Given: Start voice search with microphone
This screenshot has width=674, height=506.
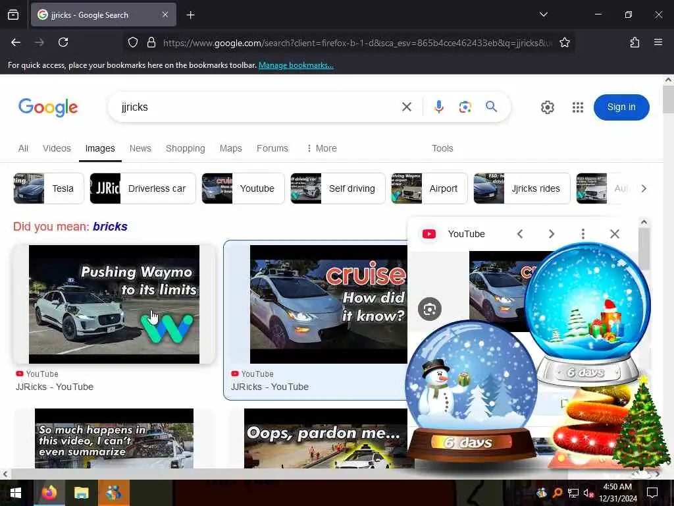Looking at the screenshot, I should tap(438, 107).
